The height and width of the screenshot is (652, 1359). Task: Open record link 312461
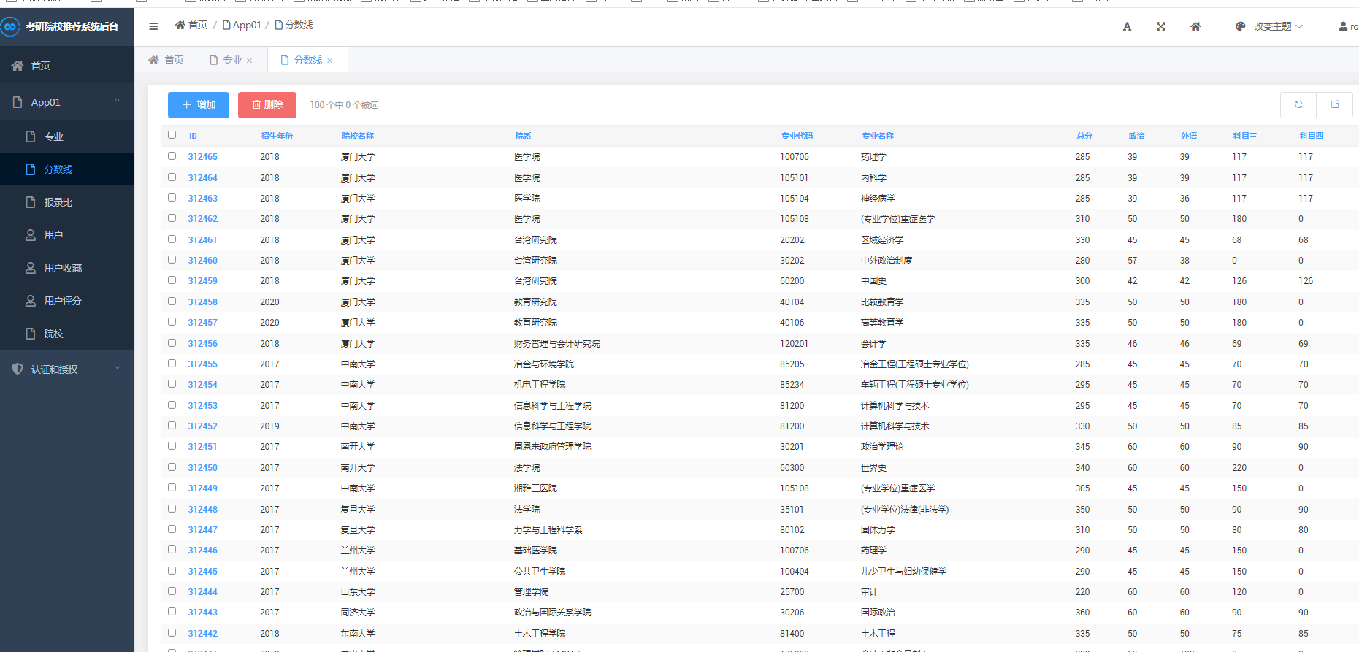pyautogui.click(x=202, y=240)
